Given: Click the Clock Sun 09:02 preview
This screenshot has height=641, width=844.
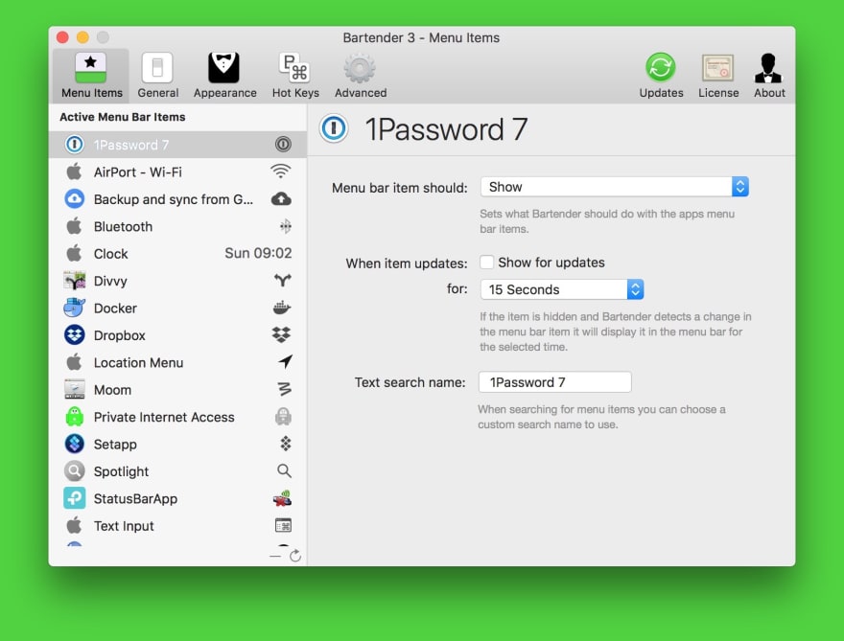Looking at the screenshot, I should click(x=258, y=253).
